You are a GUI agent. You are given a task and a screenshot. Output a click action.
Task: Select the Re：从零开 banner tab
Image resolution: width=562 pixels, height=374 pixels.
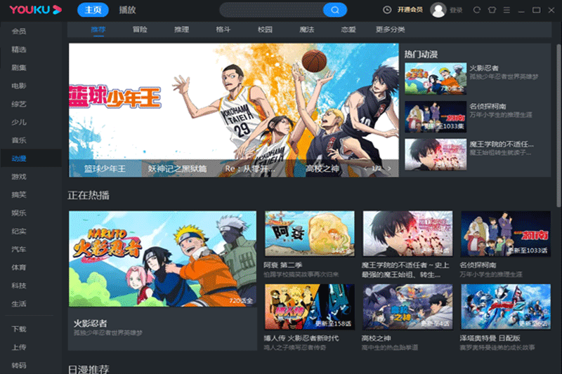point(250,168)
